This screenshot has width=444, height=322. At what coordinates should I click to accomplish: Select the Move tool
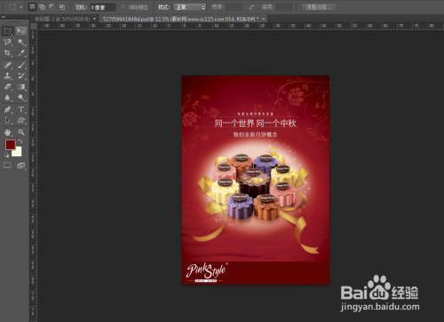21,31
